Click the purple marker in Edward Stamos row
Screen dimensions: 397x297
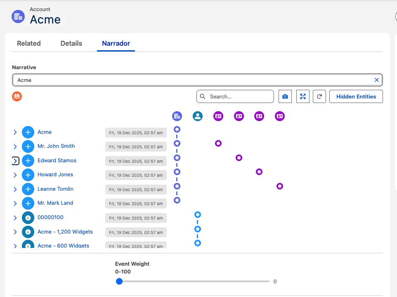point(239,158)
